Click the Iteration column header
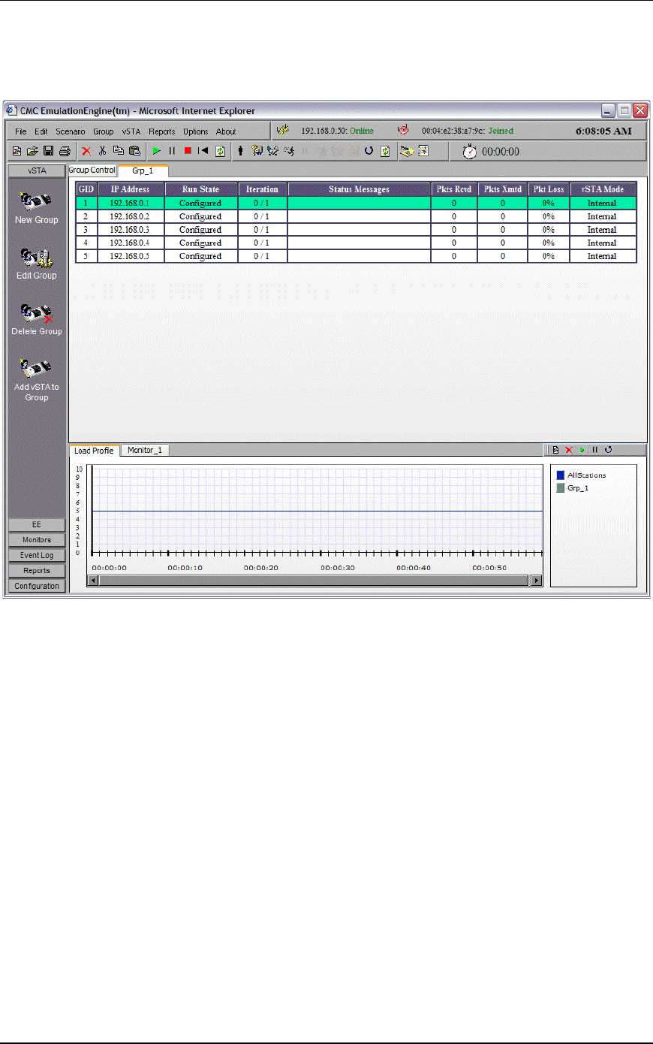The image size is (653, 1044). tap(262, 189)
